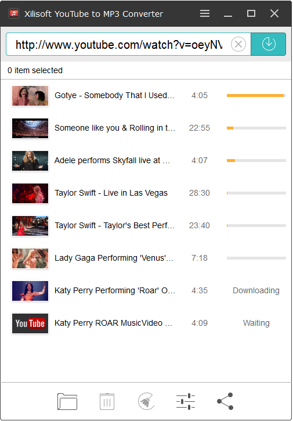Click the share icon at bottom
This screenshot has width=293, height=421.
(x=225, y=401)
